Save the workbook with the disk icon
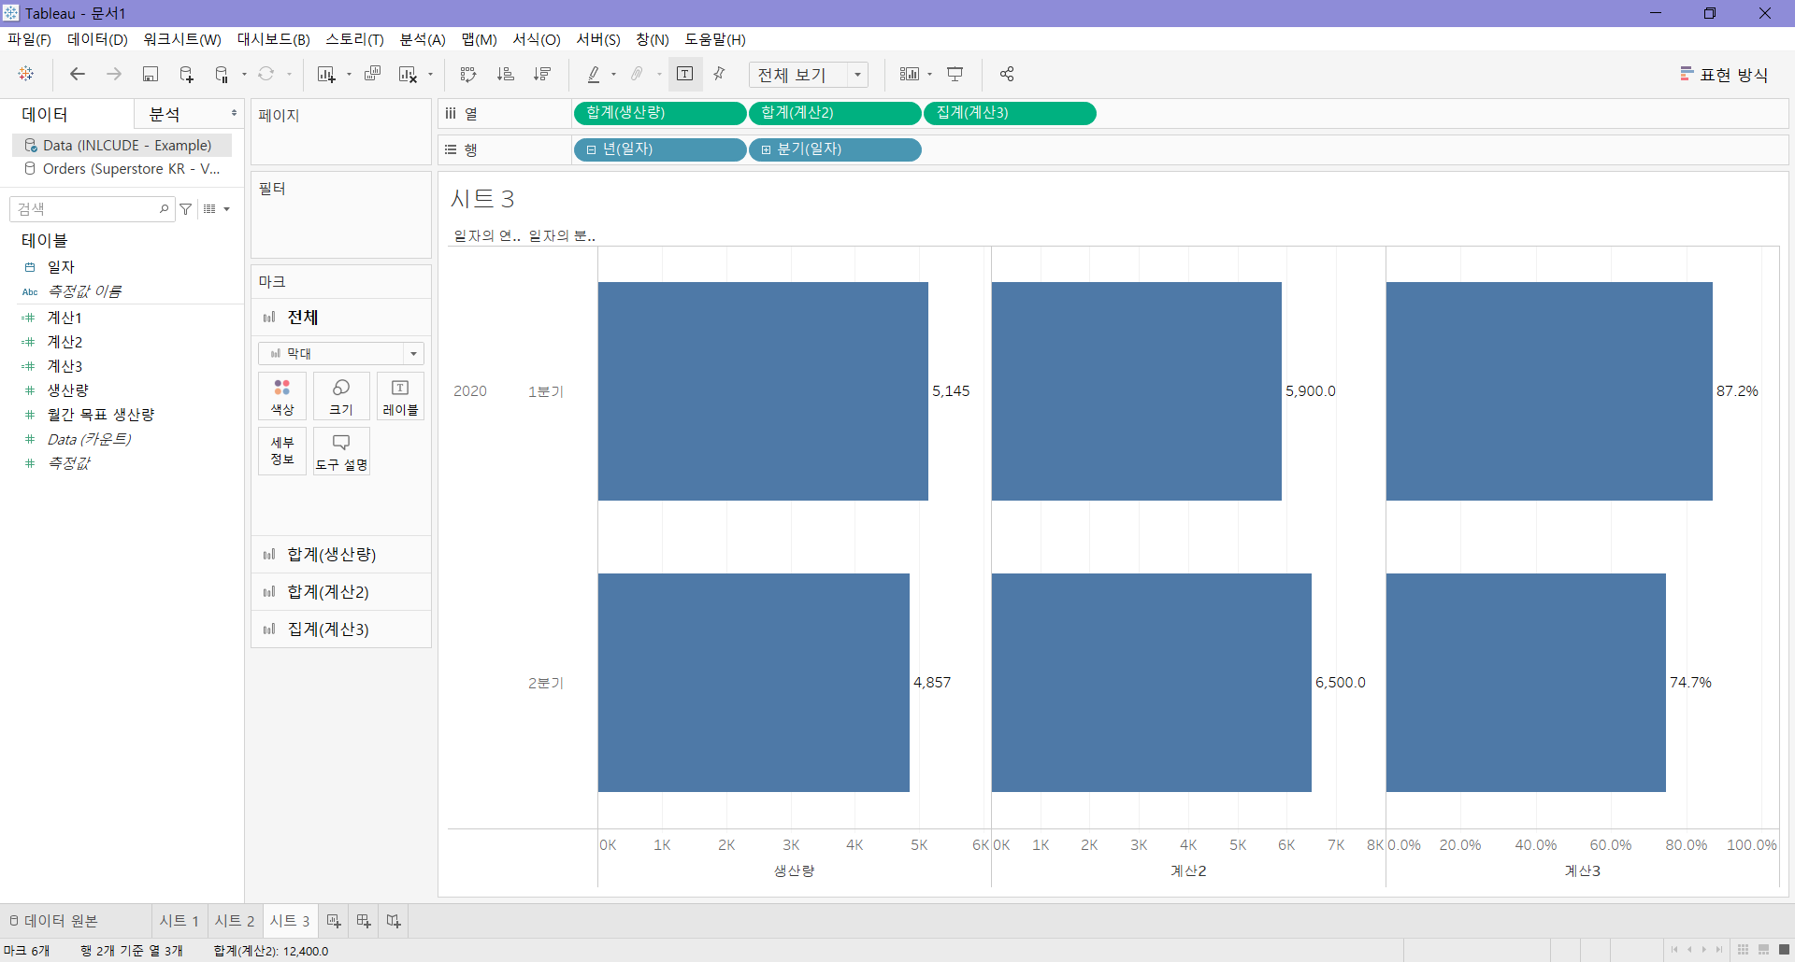Screen dimensions: 1795x962 151,74
